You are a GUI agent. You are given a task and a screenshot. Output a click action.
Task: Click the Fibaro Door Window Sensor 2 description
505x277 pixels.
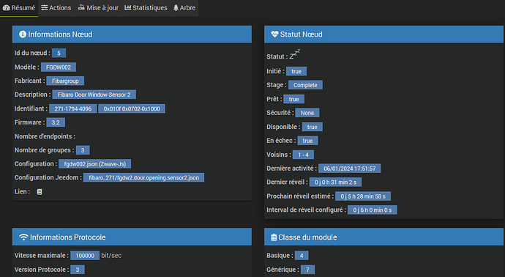tap(94, 95)
